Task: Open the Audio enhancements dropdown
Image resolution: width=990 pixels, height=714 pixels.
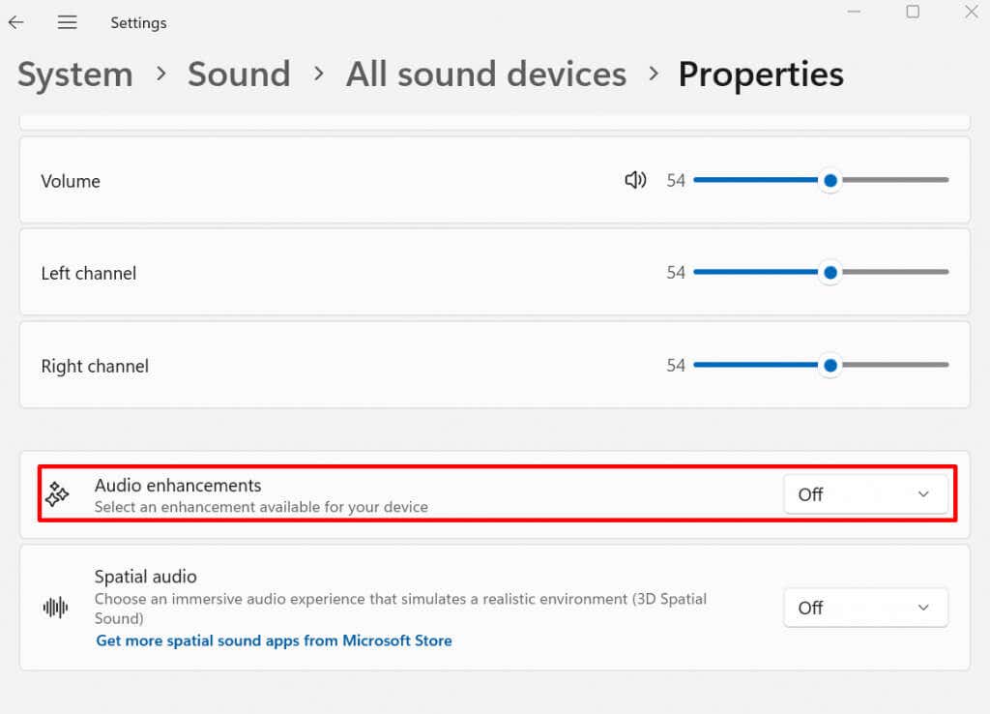Action: click(864, 494)
